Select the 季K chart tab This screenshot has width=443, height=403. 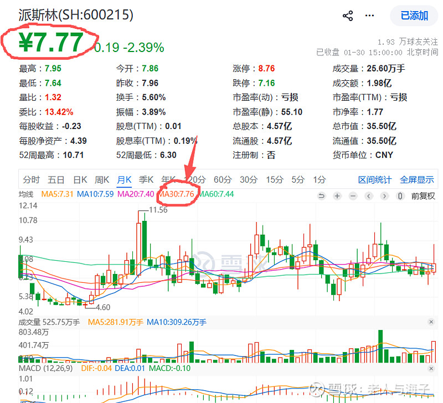point(146,179)
